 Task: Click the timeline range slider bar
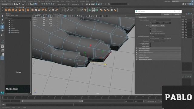pos(52,101)
